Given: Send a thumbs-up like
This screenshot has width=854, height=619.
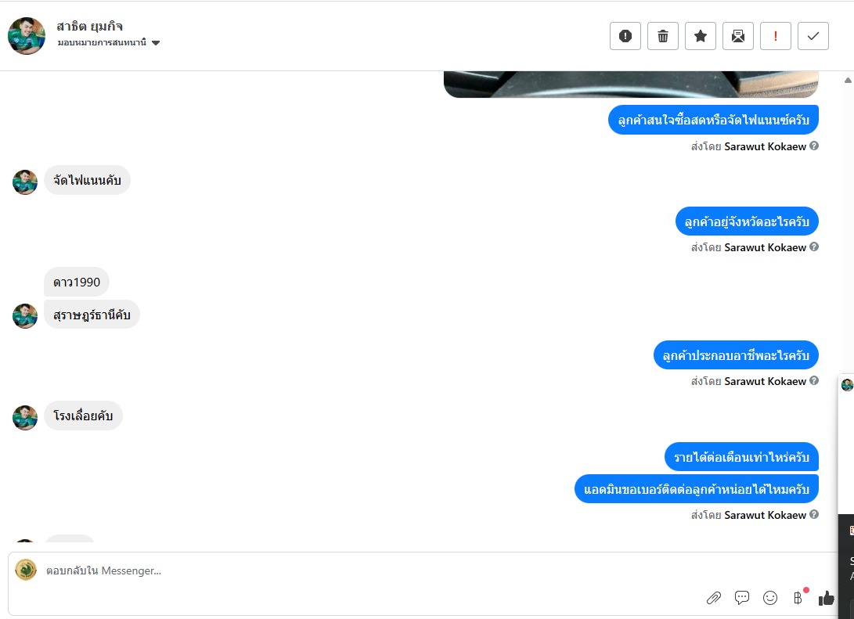Looking at the screenshot, I should click(x=827, y=598).
